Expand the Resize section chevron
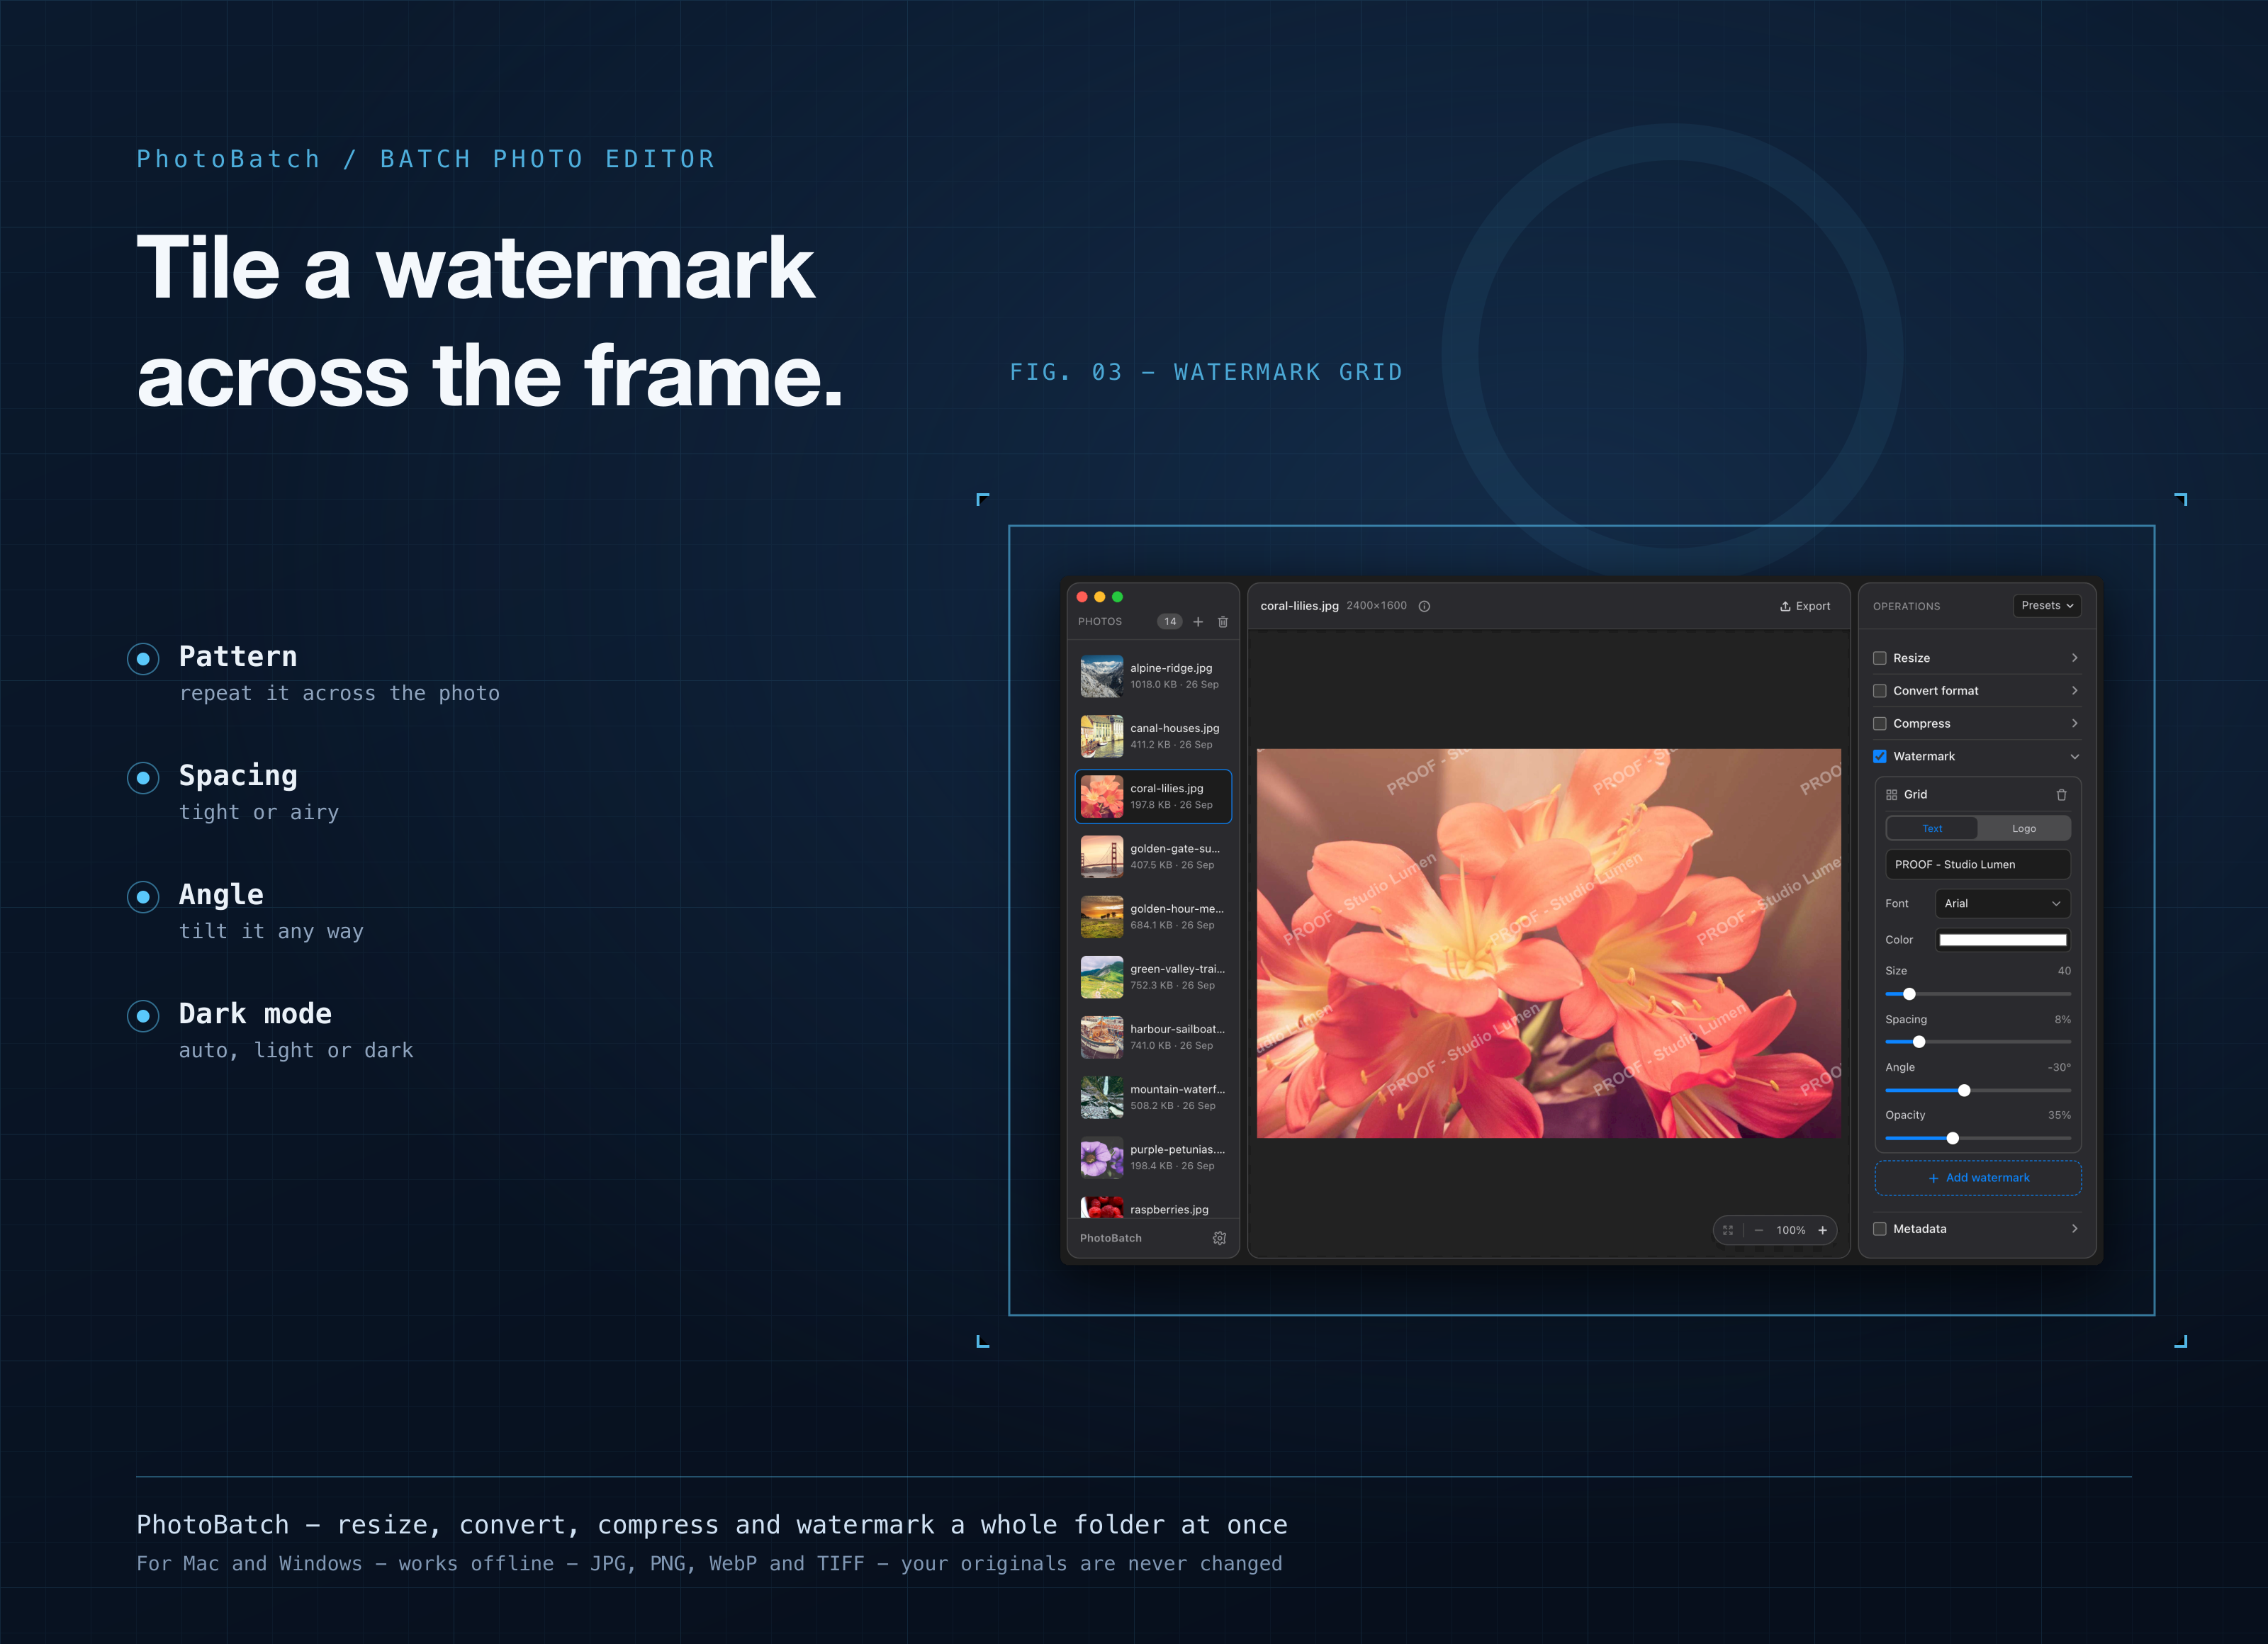 tap(2075, 658)
